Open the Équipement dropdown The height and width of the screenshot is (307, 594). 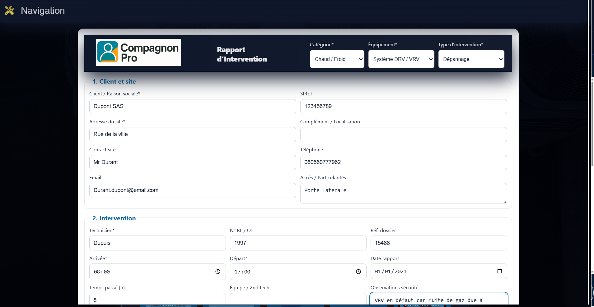click(401, 59)
